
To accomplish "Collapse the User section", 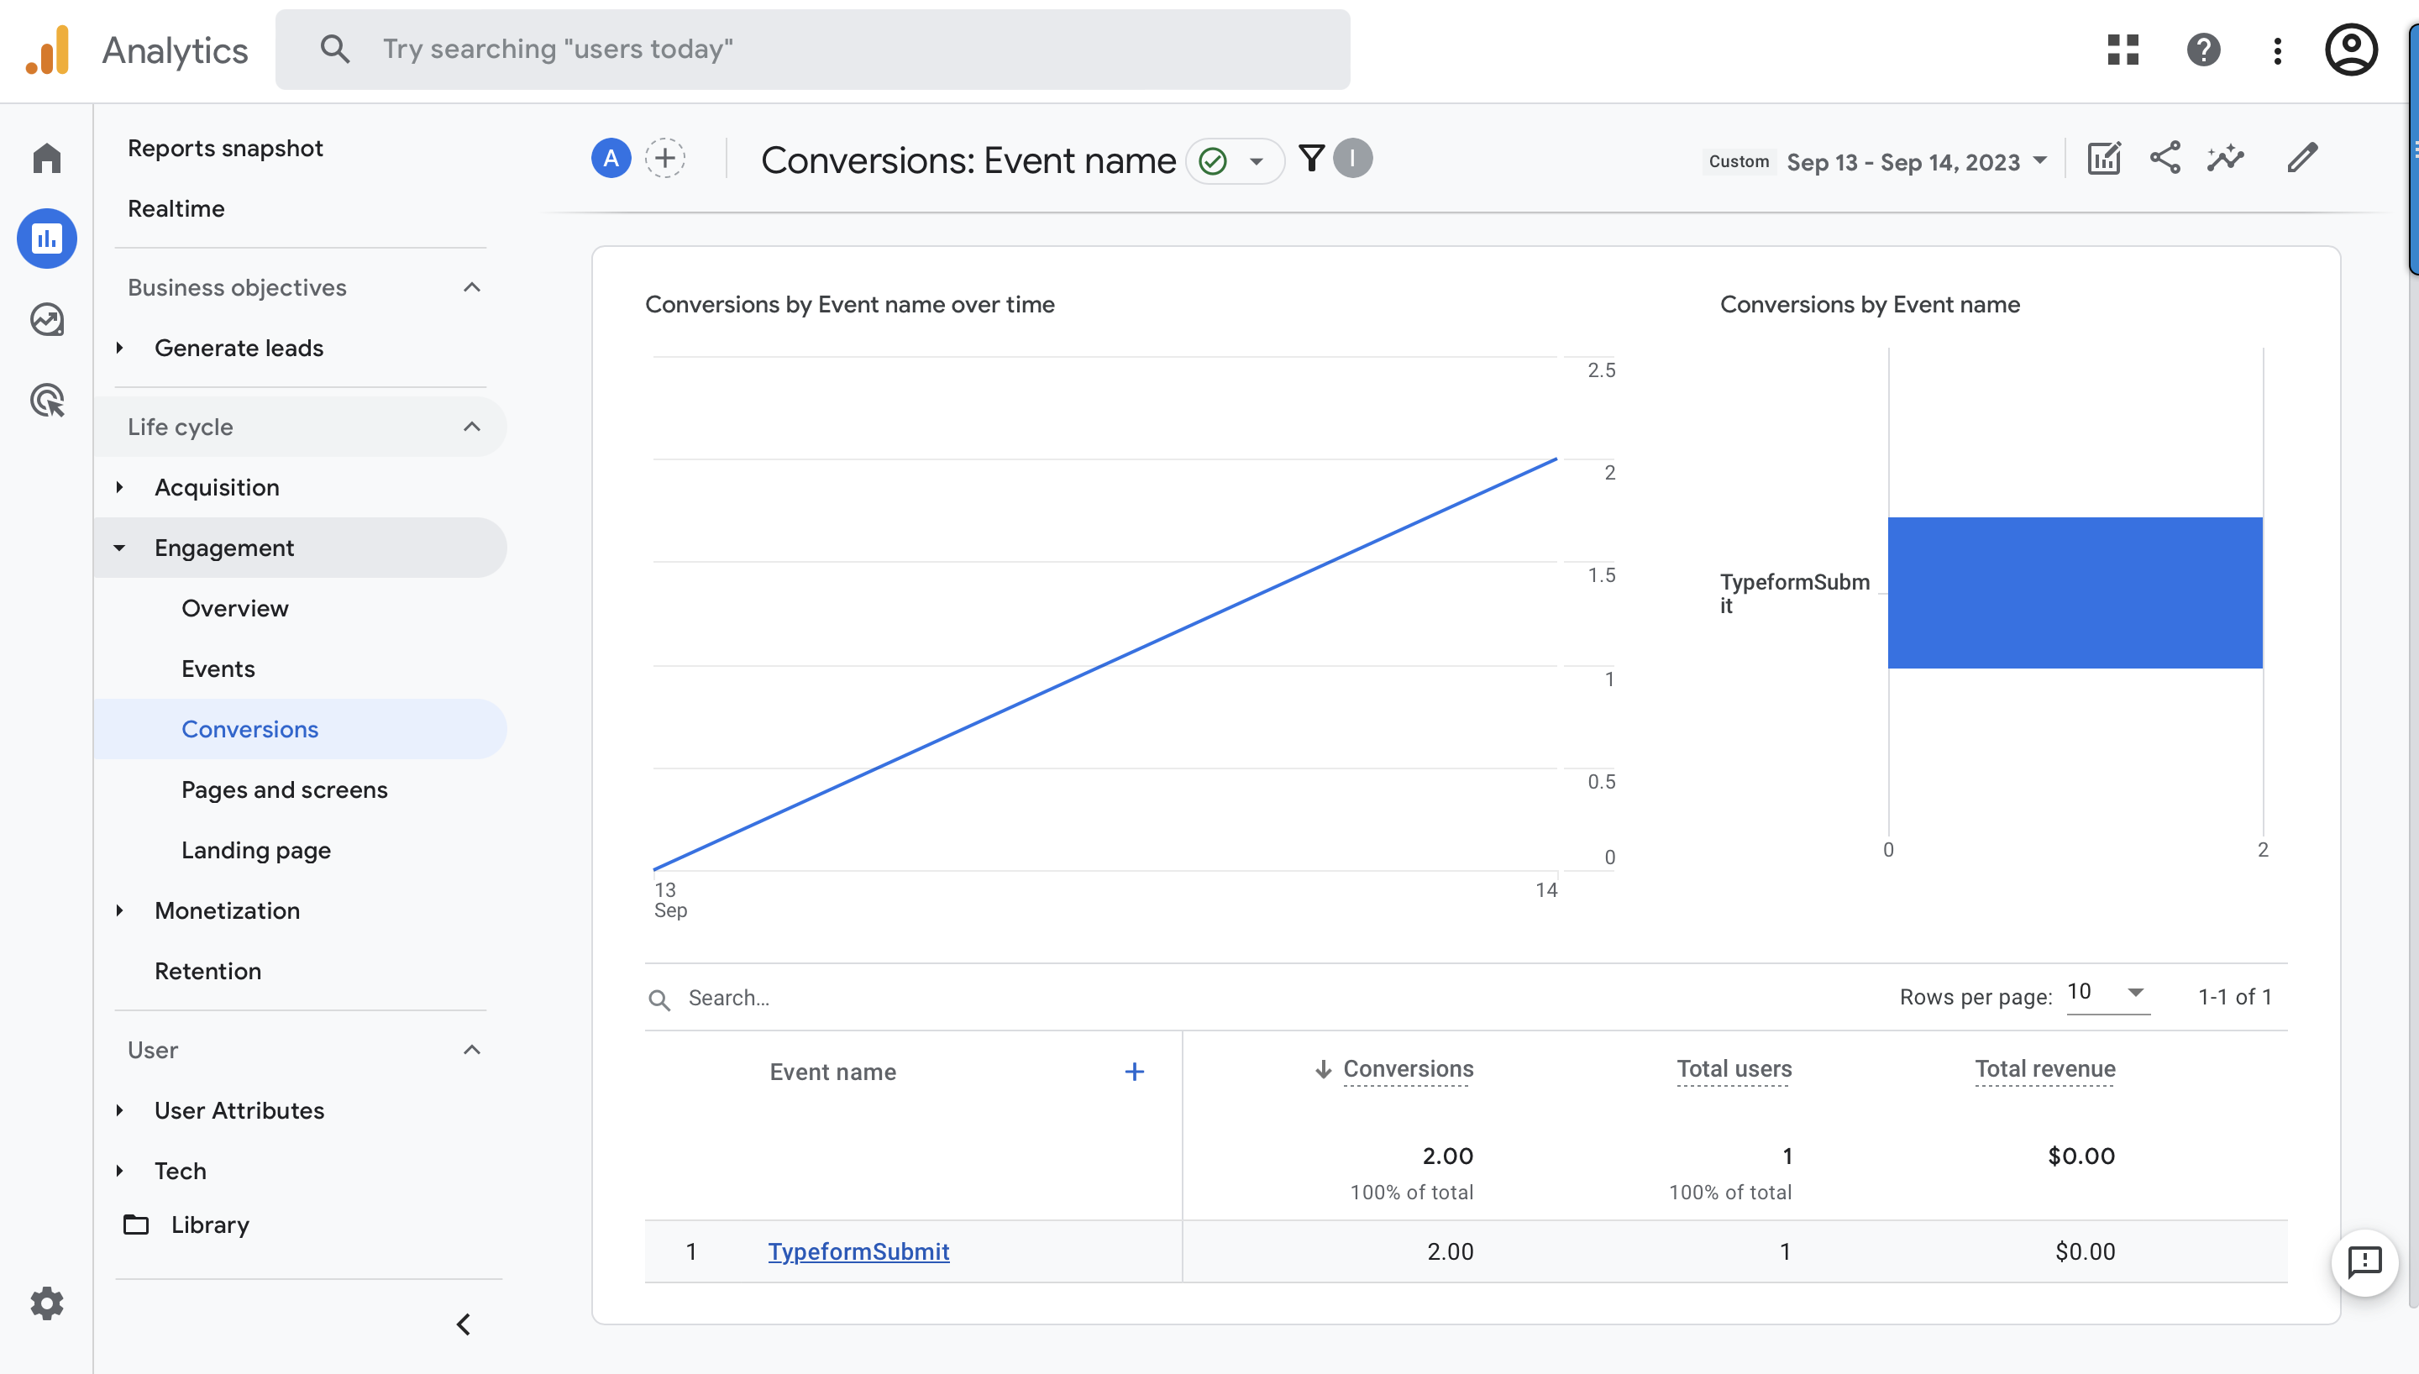I will tap(472, 1049).
